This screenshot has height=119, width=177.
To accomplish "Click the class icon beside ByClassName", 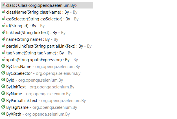I will [3, 66].
